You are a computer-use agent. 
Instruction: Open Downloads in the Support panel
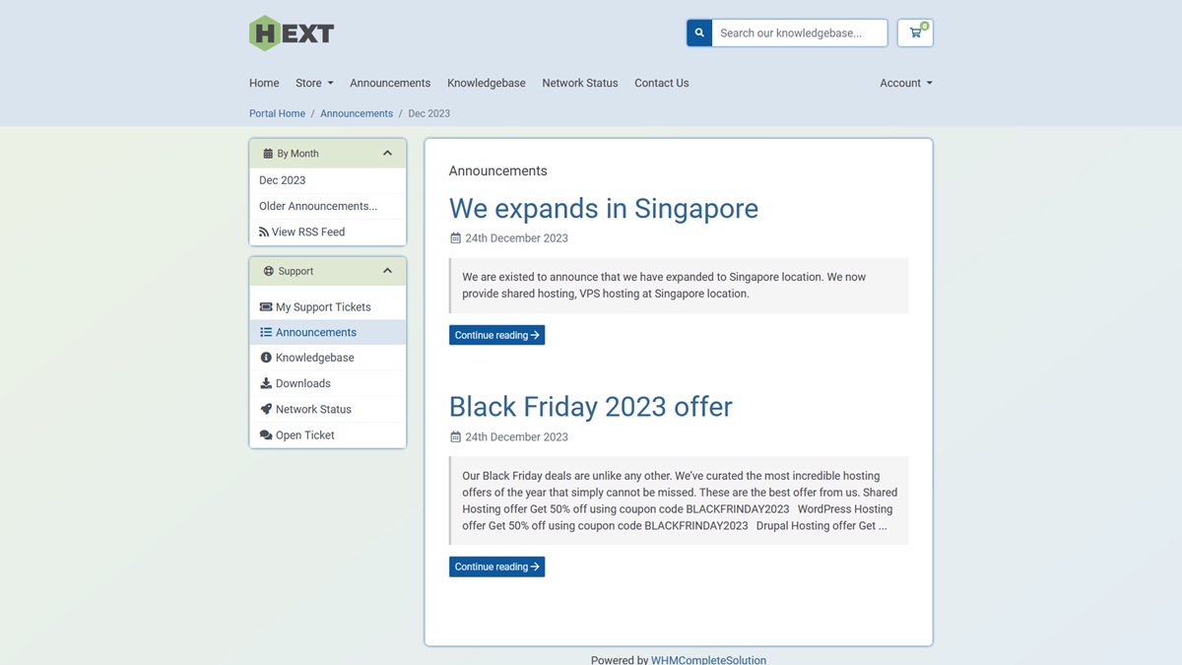click(302, 383)
